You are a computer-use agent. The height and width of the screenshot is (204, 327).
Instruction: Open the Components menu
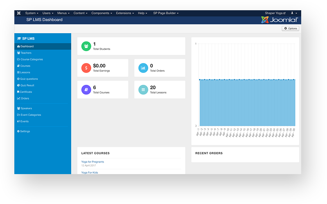[102, 13]
